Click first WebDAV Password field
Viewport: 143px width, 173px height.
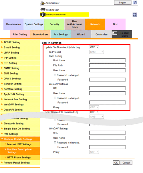tap(108, 103)
